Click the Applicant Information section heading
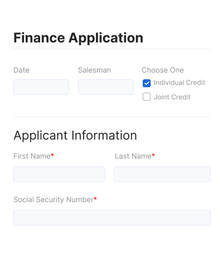The width and height of the screenshot is (223, 268). (x=75, y=135)
